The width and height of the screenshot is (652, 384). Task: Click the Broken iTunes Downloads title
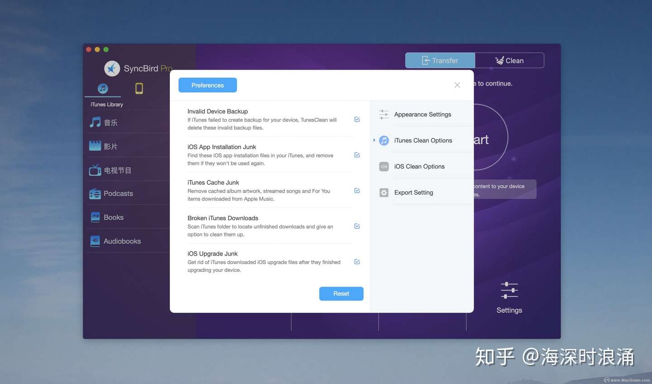(223, 218)
